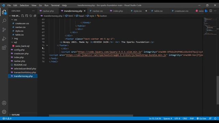Click Go Live in status bar
The image size is (219, 123).
pyautogui.click(x=201, y=119)
